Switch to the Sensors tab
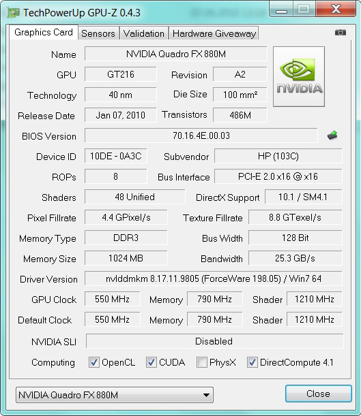Screen dimensions: 361x416 (98, 33)
